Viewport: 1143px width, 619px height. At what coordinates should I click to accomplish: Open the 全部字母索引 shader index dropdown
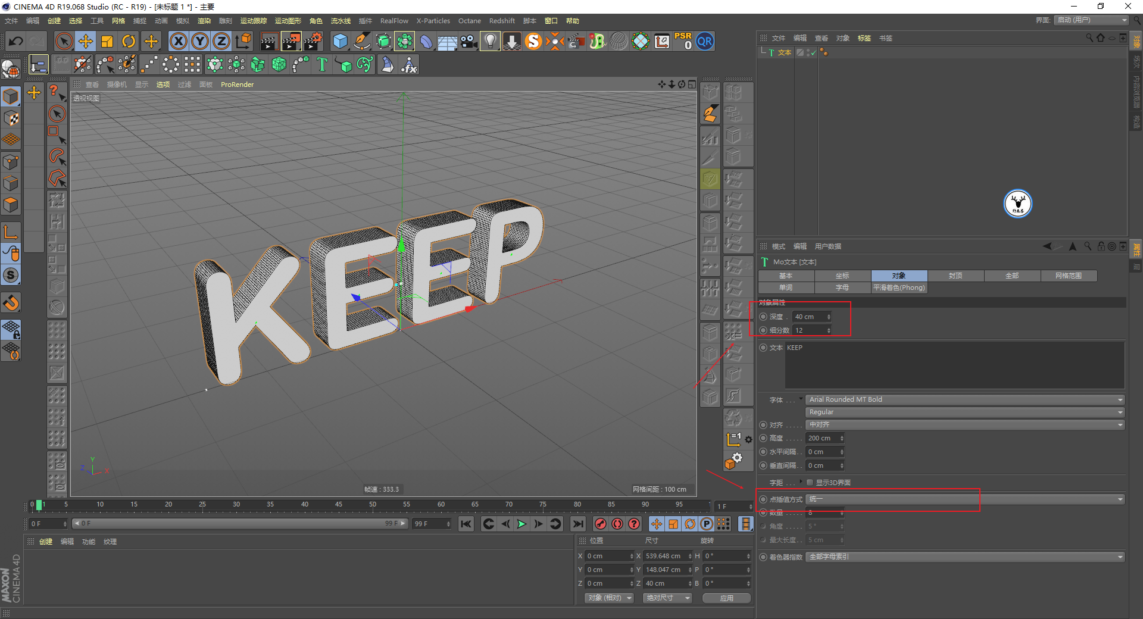pyautogui.click(x=965, y=557)
